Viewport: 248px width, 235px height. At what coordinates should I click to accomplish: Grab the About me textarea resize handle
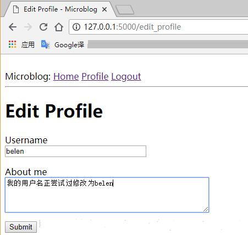click(206, 209)
